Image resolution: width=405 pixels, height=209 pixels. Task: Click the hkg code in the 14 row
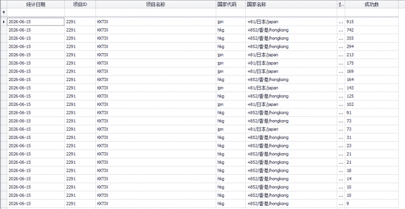click(230, 178)
